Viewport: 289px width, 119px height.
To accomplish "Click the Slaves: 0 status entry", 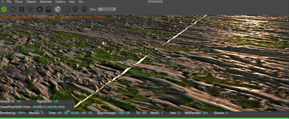I will (x=221, y=113).
